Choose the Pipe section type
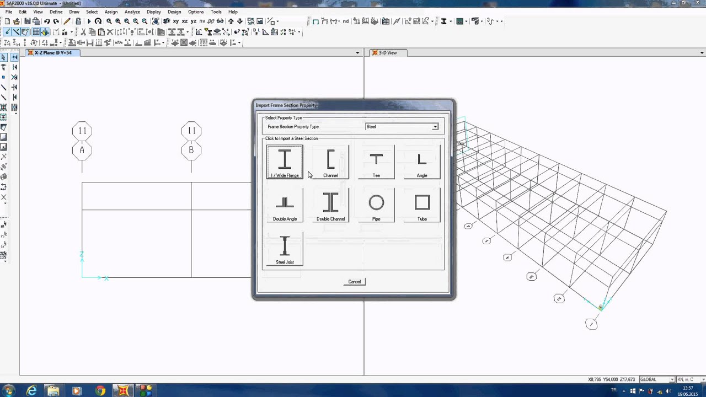This screenshot has height=397, width=706. coord(376,206)
